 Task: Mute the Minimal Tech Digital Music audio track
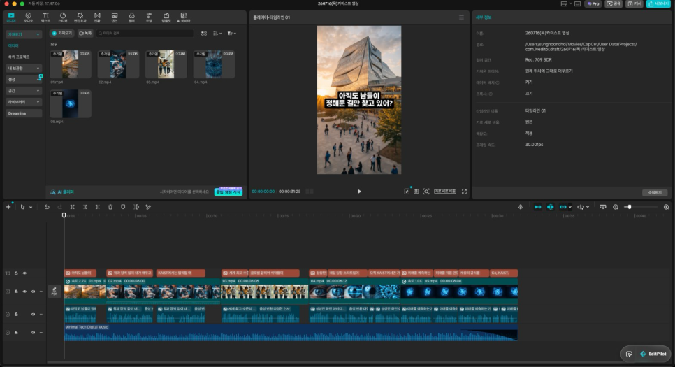click(33, 333)
